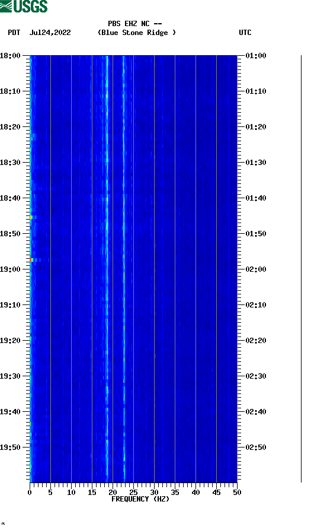Click the '5' frequency tick label
327x530 pixels.
(x=50, y=493)
